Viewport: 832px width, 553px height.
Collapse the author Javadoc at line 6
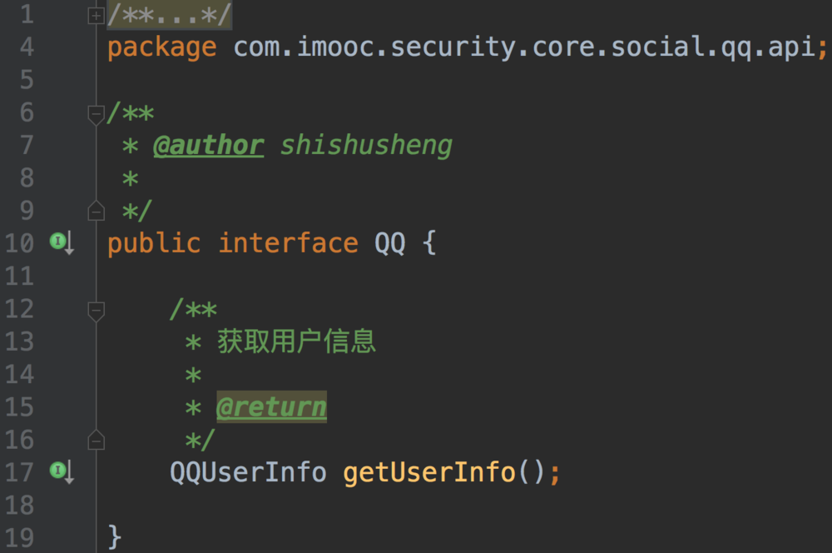(96, 114)
